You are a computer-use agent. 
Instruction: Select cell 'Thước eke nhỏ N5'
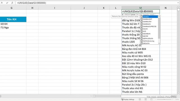(141, 88)
